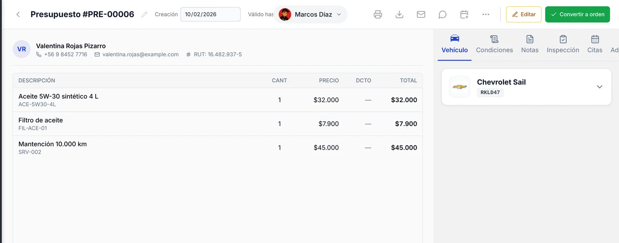Schedule an appointment with calendar-plus icon

(464, 14)
